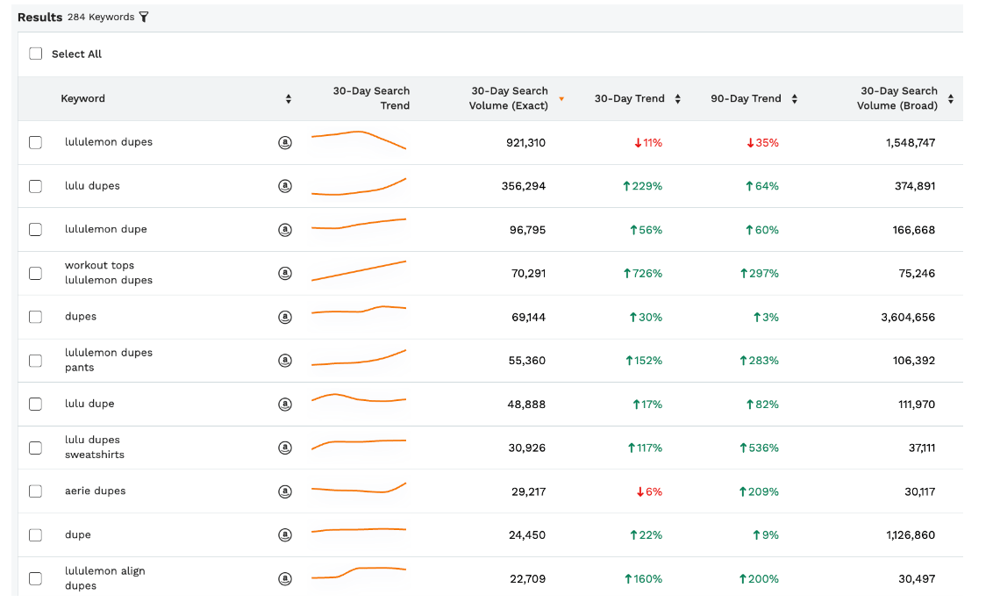Sort by 30-Day Search Volume (Exact) arrow

coord(561,99)
